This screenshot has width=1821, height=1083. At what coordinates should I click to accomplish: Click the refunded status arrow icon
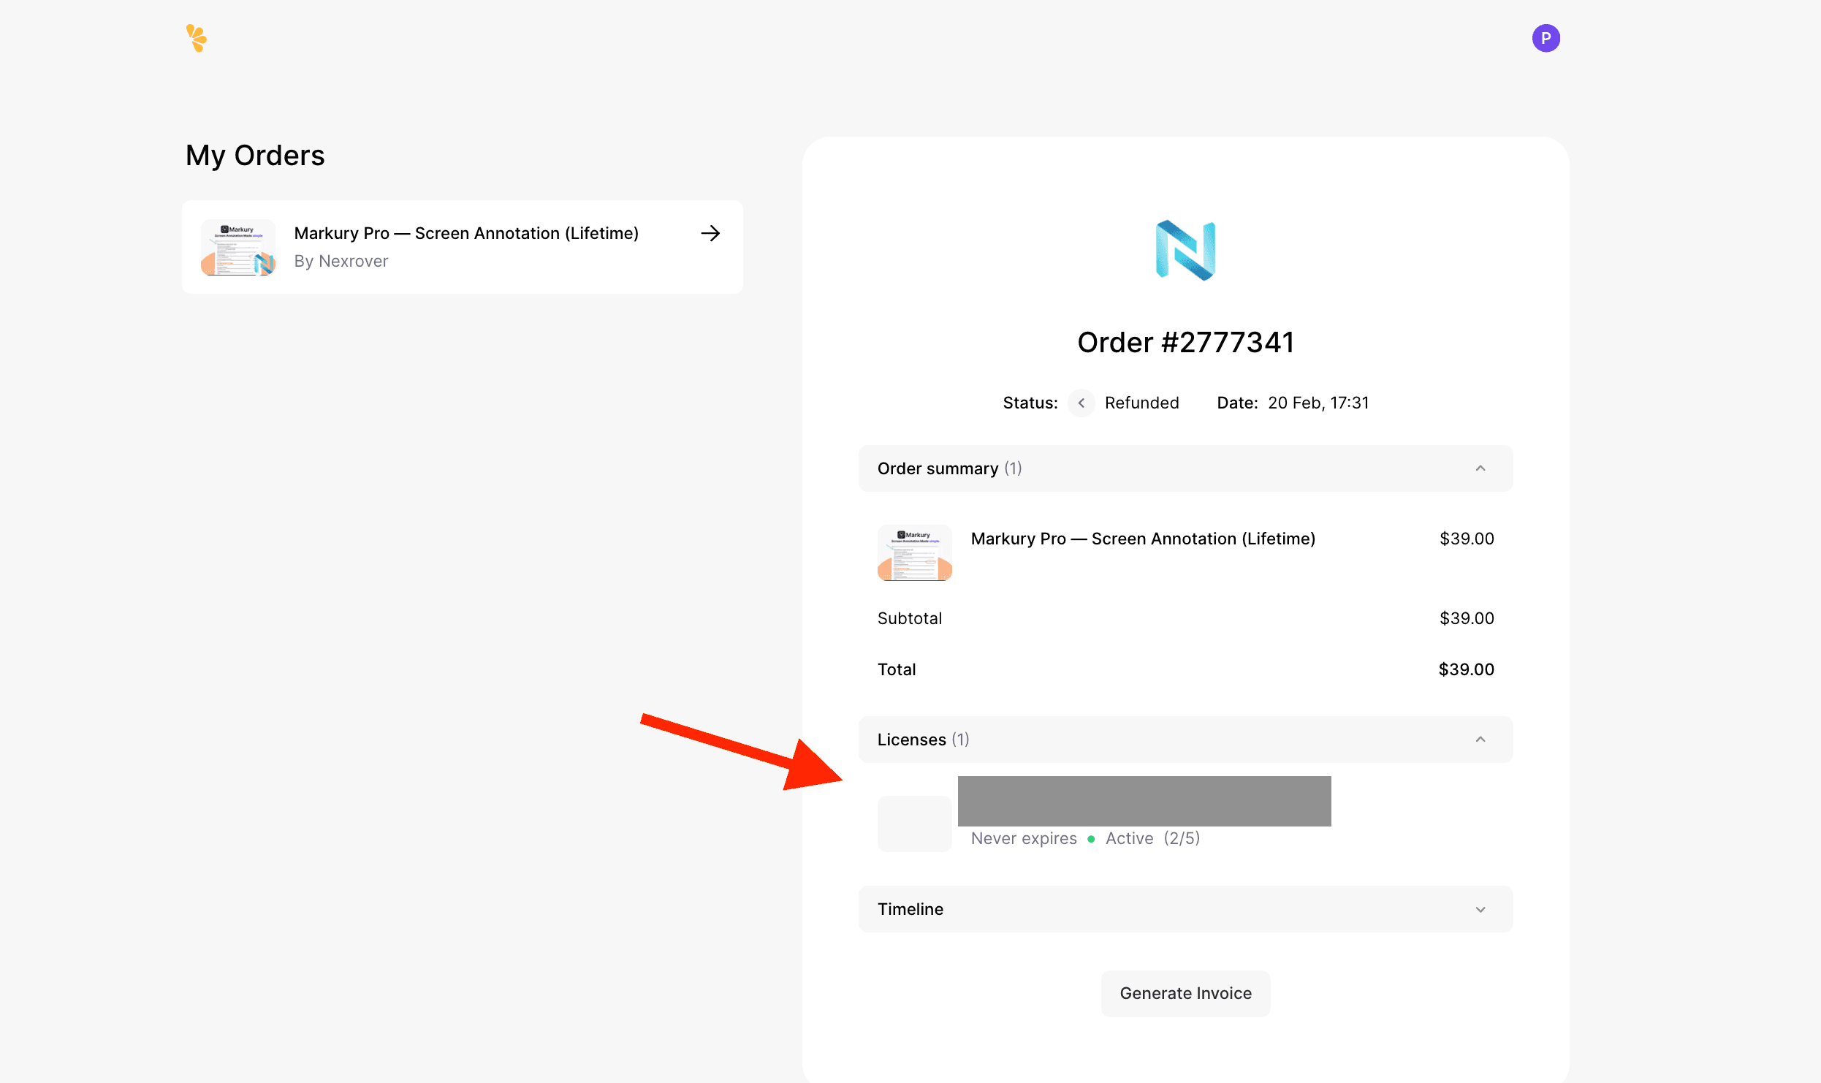click(1081, 403)
